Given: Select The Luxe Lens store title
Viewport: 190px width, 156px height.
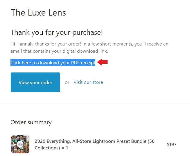Looking at the screenshot, I should (38, 13).
